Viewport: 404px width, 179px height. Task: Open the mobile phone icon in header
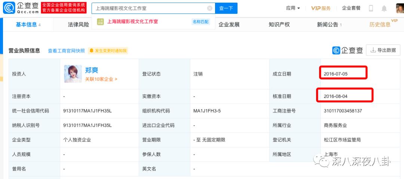pos(371,8)
